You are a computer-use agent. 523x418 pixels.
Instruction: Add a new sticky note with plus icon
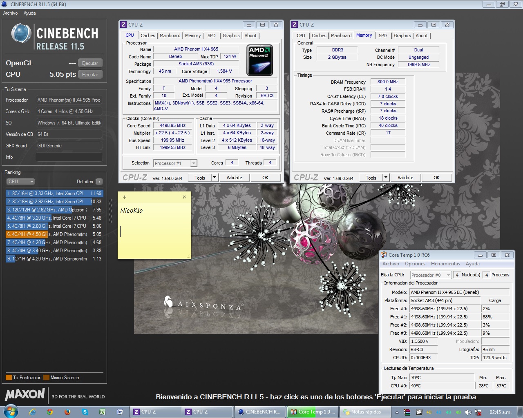[125, 197]
